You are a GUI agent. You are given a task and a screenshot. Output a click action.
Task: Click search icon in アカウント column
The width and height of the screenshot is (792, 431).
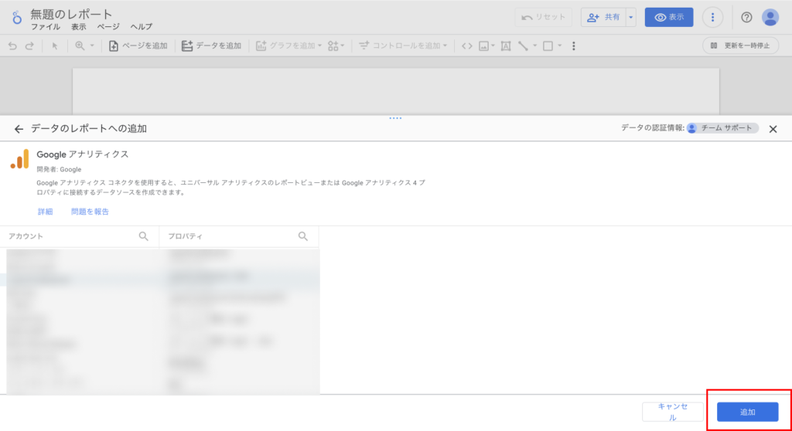coord(143,236)
